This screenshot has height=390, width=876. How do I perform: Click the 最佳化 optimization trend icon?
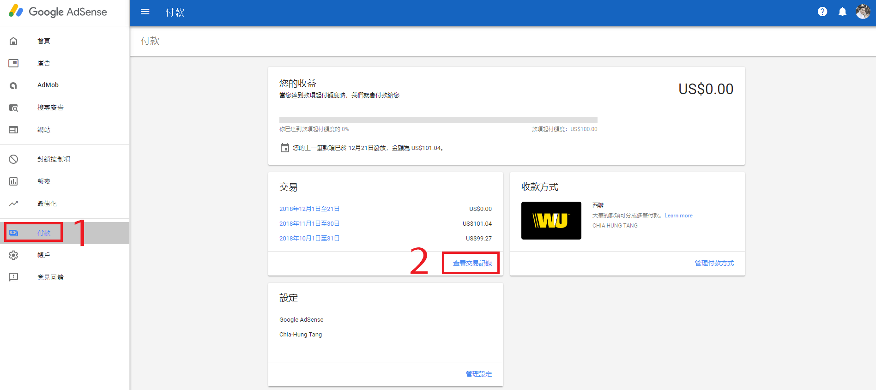tap(13, 204)
